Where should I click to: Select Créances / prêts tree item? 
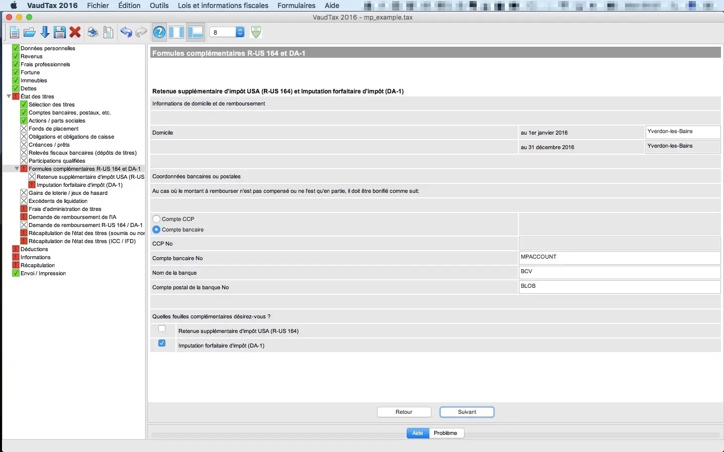pyautogui.click(x=49, y=145)
